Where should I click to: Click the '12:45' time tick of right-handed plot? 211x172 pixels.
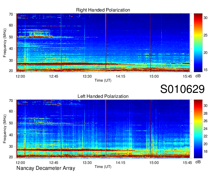(x=54, y=76)
